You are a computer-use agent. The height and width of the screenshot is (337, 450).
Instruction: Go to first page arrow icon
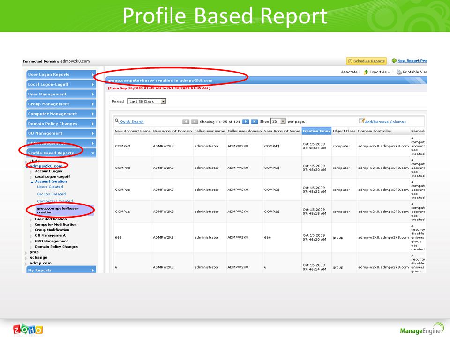tap(186, 122)
